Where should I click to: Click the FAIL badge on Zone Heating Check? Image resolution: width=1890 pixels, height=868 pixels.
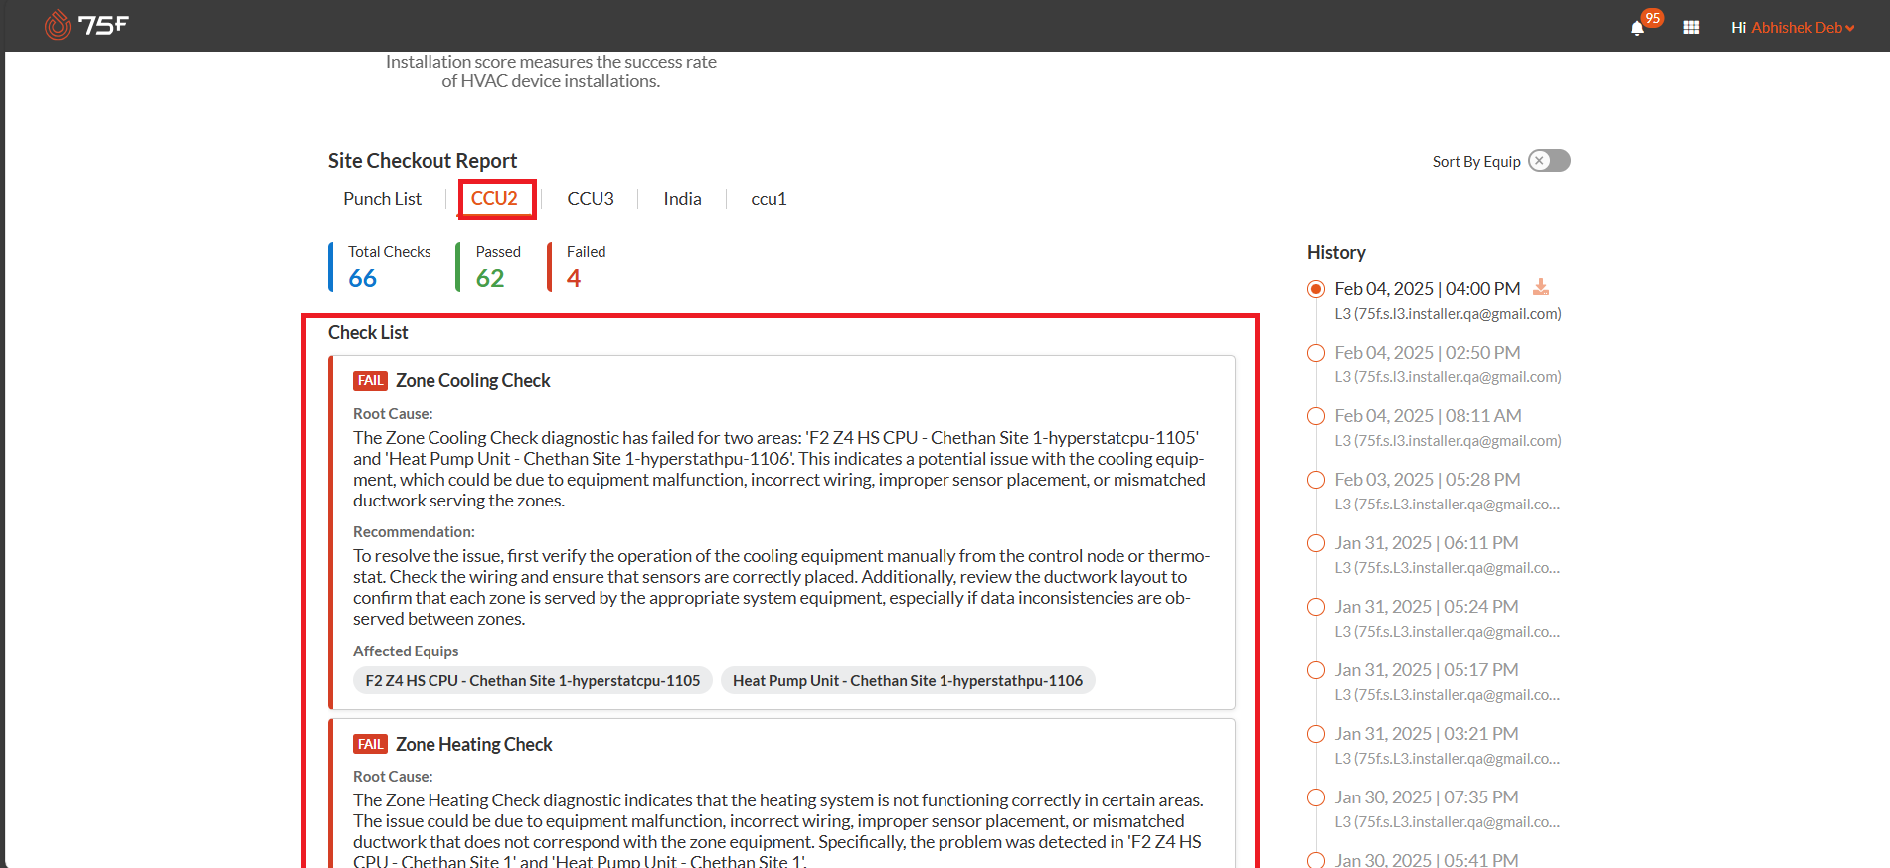pyautogui.click(x=370, y=745)
